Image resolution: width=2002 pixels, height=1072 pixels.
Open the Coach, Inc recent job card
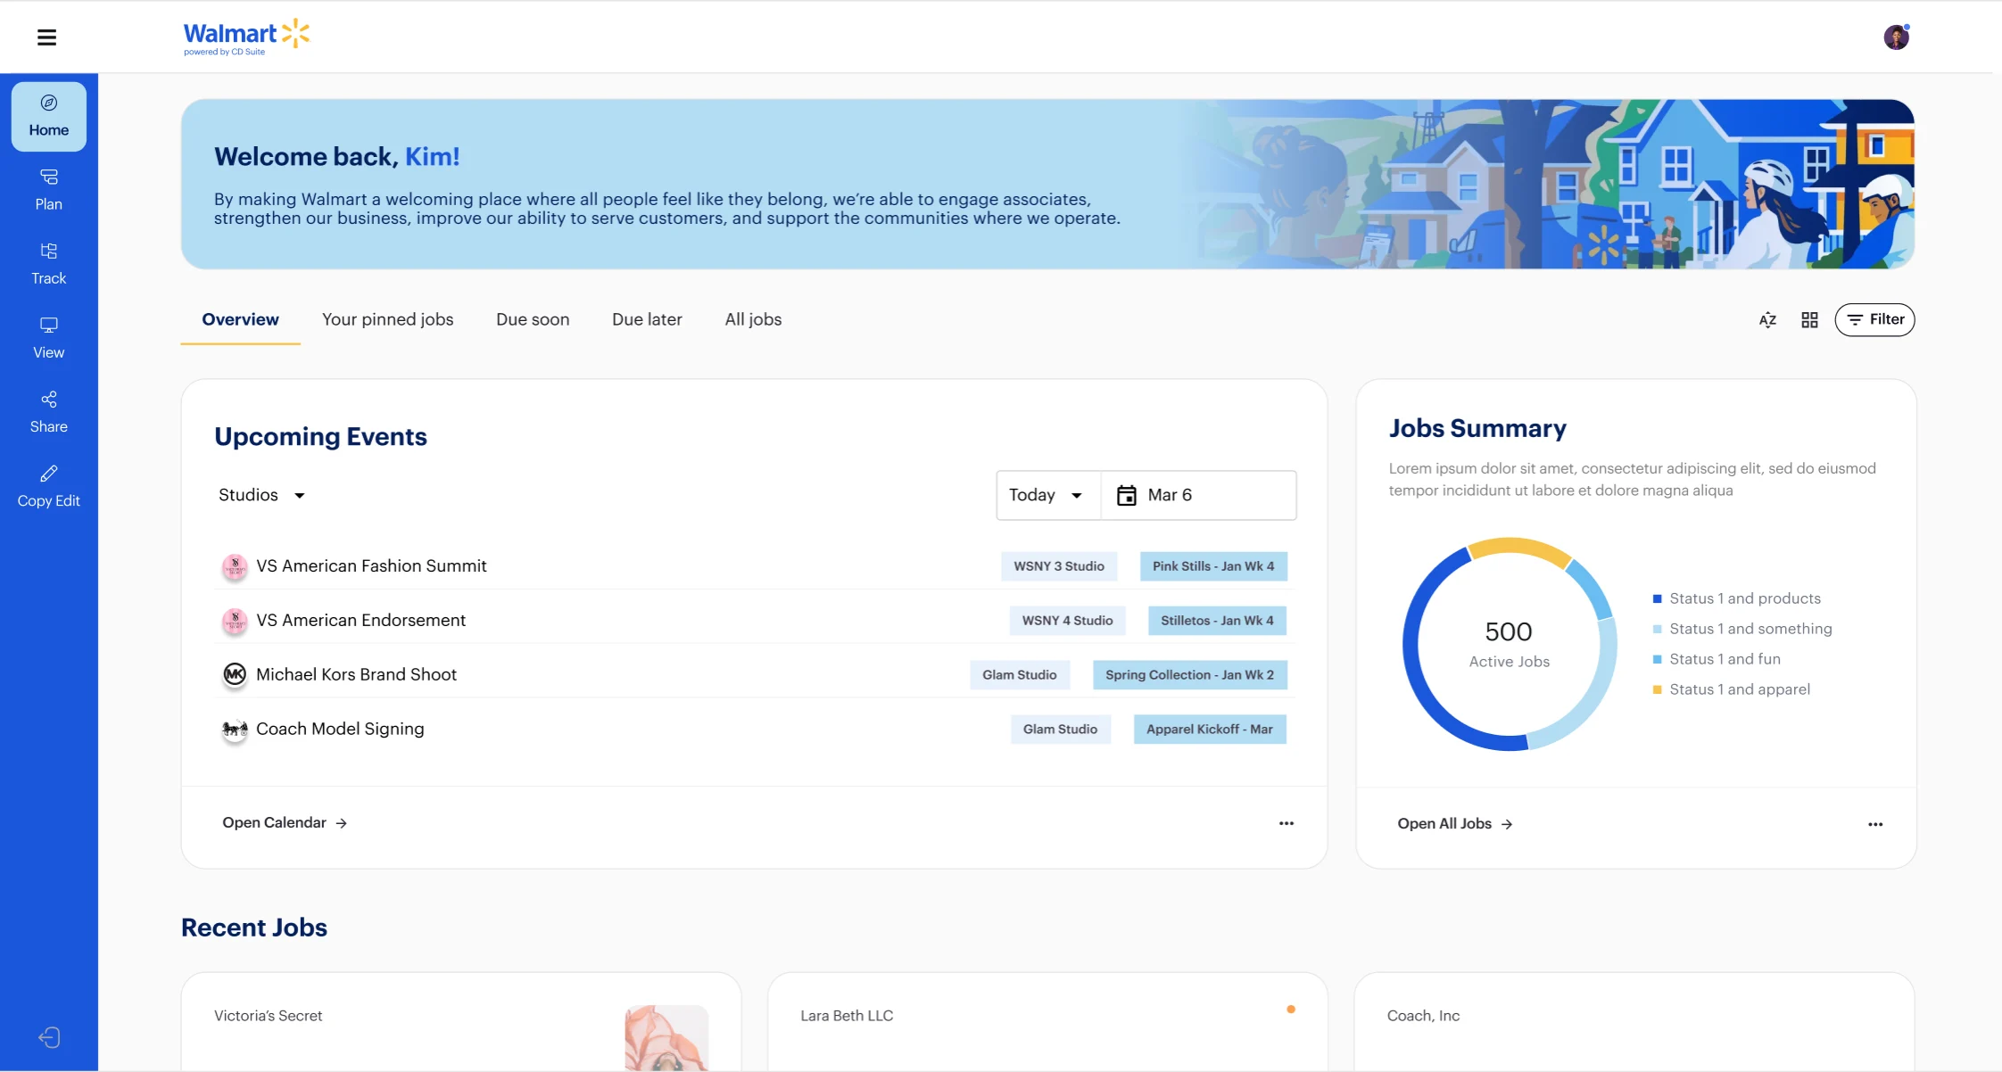coord(1634,1022)
